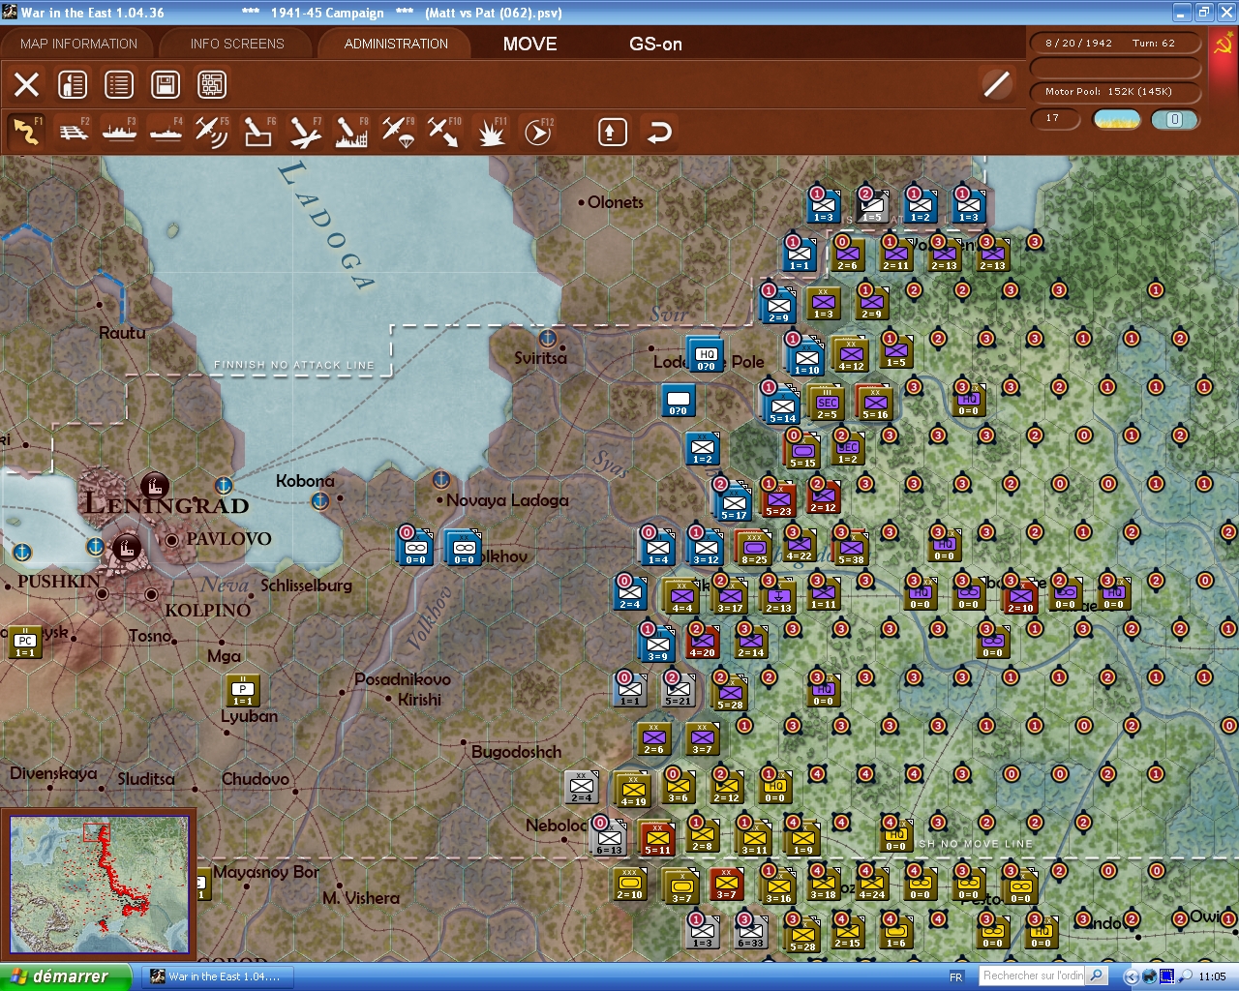The image size is (1239, 991).
Task: Click the Olonets town label
Action: tap(616, 202)
